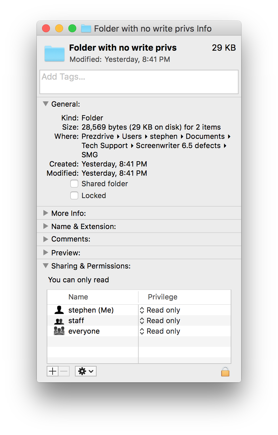The image size is (278, 435).
Task: Click the 'Tech Support' path component
Action: click(x=105, y=145)
